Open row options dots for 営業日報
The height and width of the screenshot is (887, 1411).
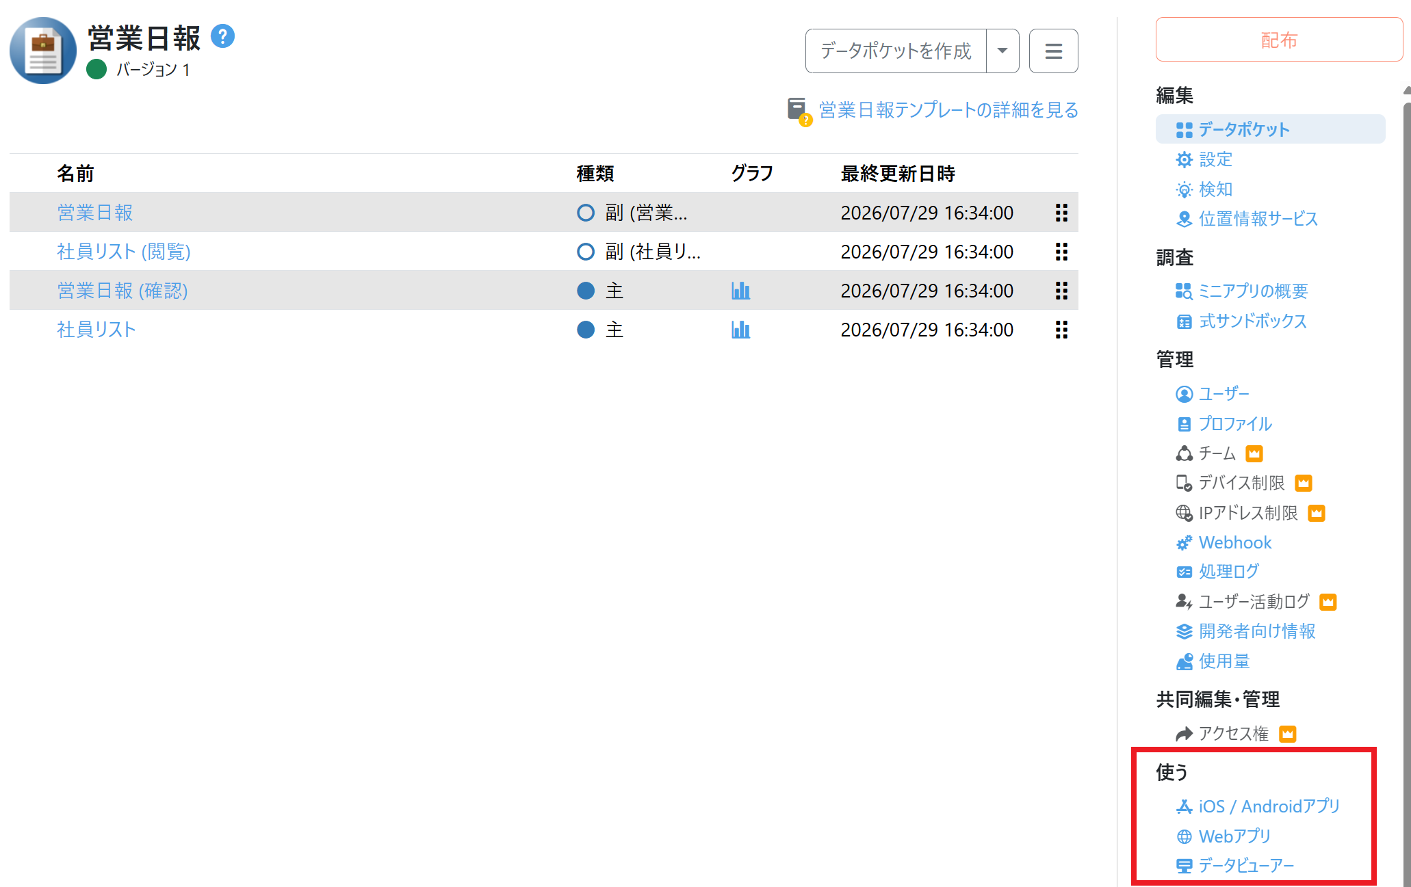tap(1061, 213)
